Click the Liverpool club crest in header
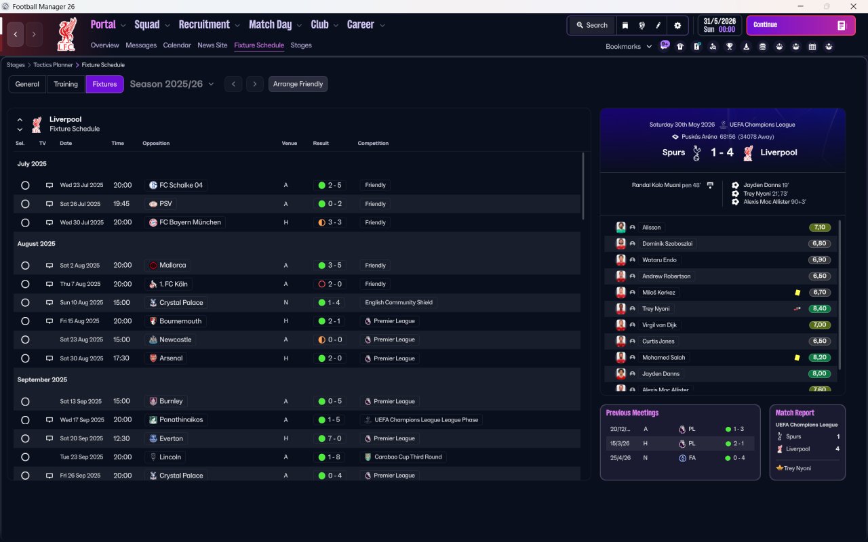Screen dimensions: 868x542 (x=66, y=34)
